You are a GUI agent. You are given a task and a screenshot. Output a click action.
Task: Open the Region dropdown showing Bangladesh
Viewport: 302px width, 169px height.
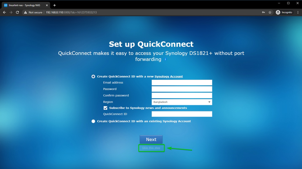pos(182,102)
